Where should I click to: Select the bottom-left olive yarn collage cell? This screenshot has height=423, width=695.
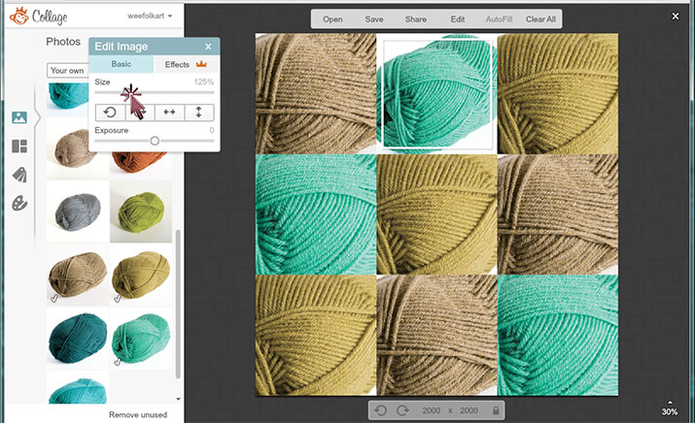click(316, 335)
